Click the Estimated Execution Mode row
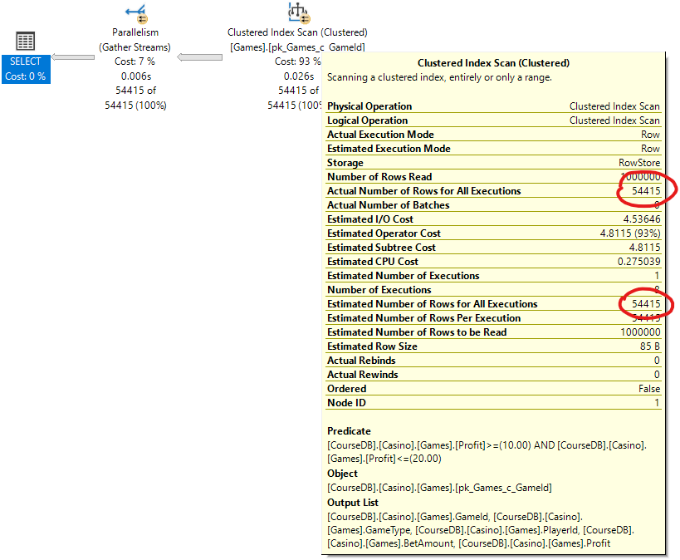This screenshot has width=680, height=560. click(x=493, y=149)
